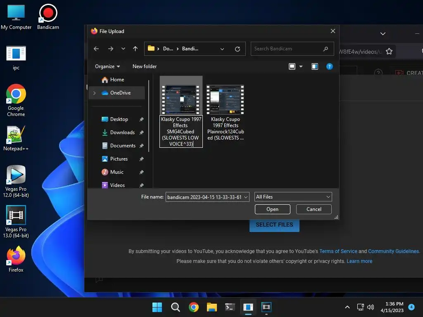Click Do... breadcrumb in address bar

pos(168,49)
